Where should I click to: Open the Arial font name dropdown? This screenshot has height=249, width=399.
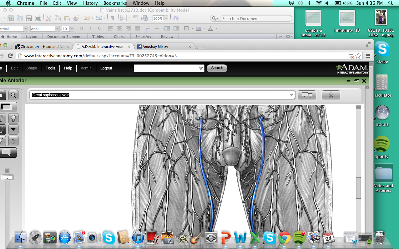tap(57, 29)
